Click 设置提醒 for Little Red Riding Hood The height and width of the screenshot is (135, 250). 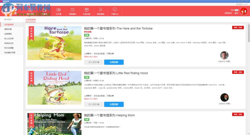(x=114, y=104)
